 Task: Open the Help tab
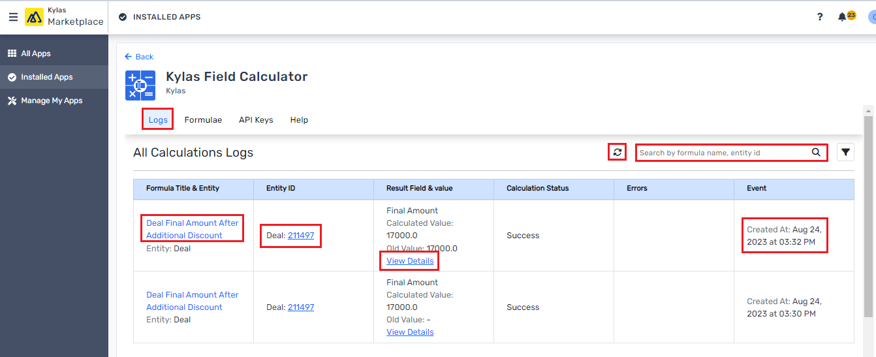299,120
